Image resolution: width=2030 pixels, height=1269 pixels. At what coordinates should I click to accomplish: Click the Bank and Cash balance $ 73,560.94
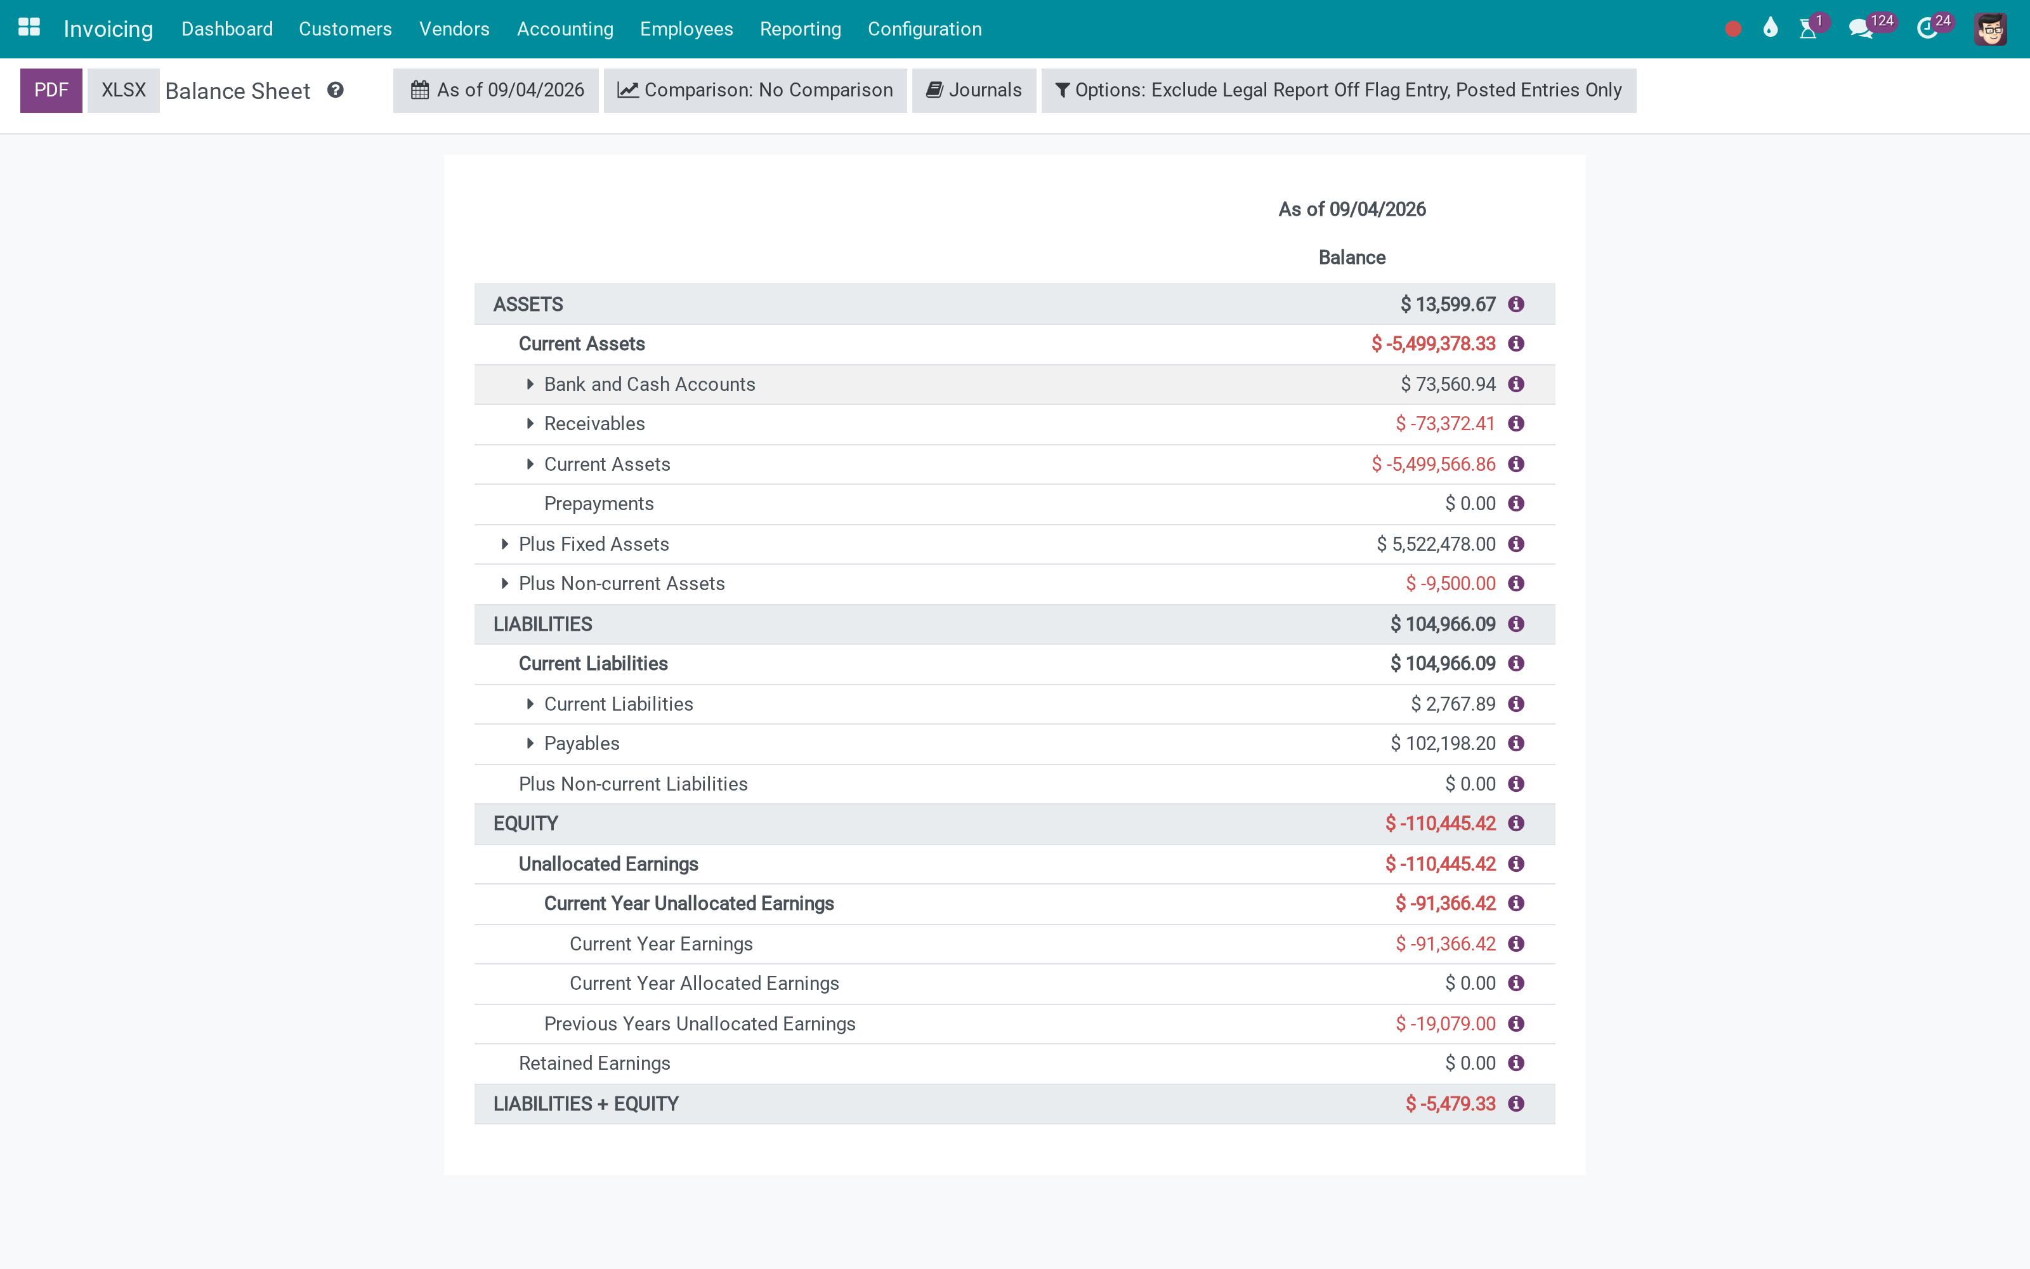(x=1448, y=383)
